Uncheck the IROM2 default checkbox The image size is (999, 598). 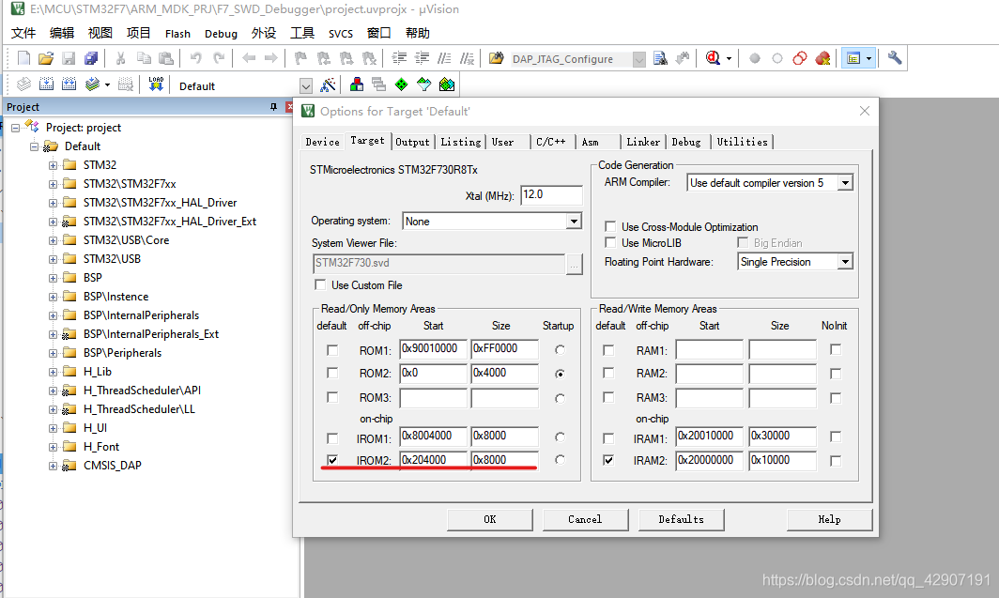pyautogui.click(x=332, y=460)
